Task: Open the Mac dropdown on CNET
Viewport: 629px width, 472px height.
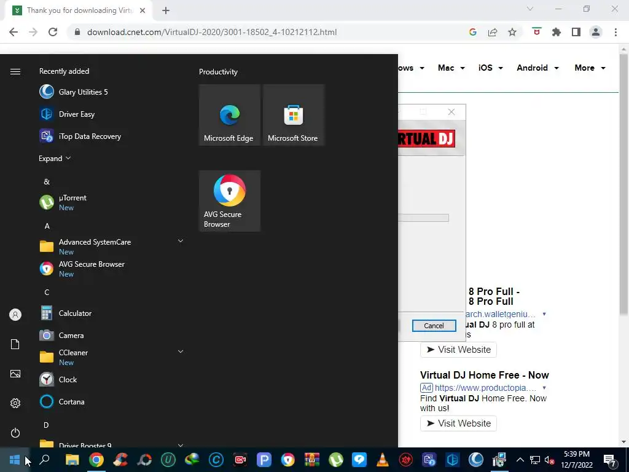Action: pos(451,68)
